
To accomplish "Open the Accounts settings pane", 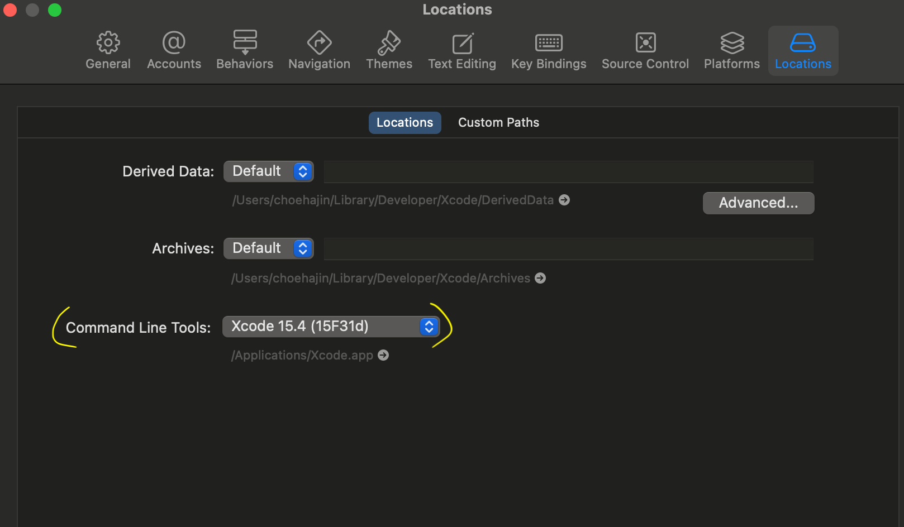I will pos(174,51).
